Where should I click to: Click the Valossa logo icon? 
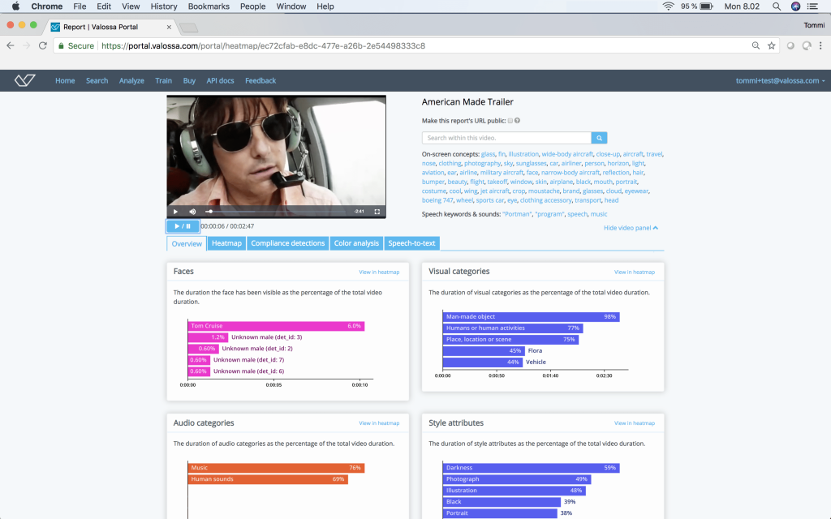[25, 80]
